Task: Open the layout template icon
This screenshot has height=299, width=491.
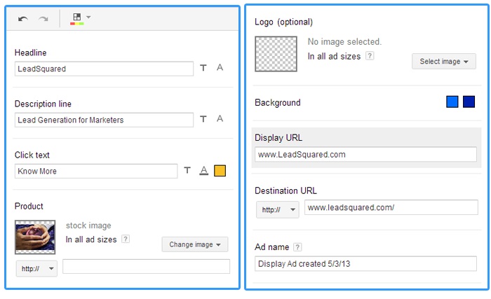Action: point(77,19)
